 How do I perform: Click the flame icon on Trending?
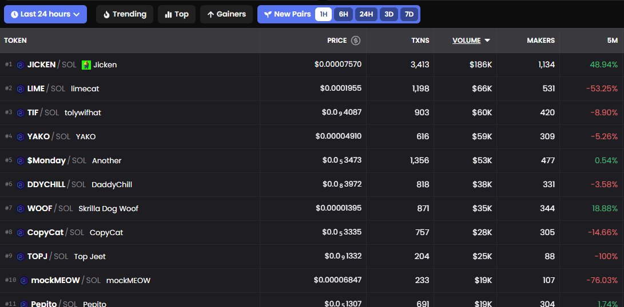[106, 14]
